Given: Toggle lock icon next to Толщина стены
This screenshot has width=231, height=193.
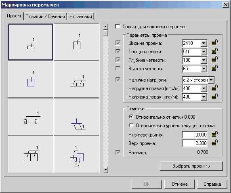Looking at the screenshot, I should coord(215,51).
